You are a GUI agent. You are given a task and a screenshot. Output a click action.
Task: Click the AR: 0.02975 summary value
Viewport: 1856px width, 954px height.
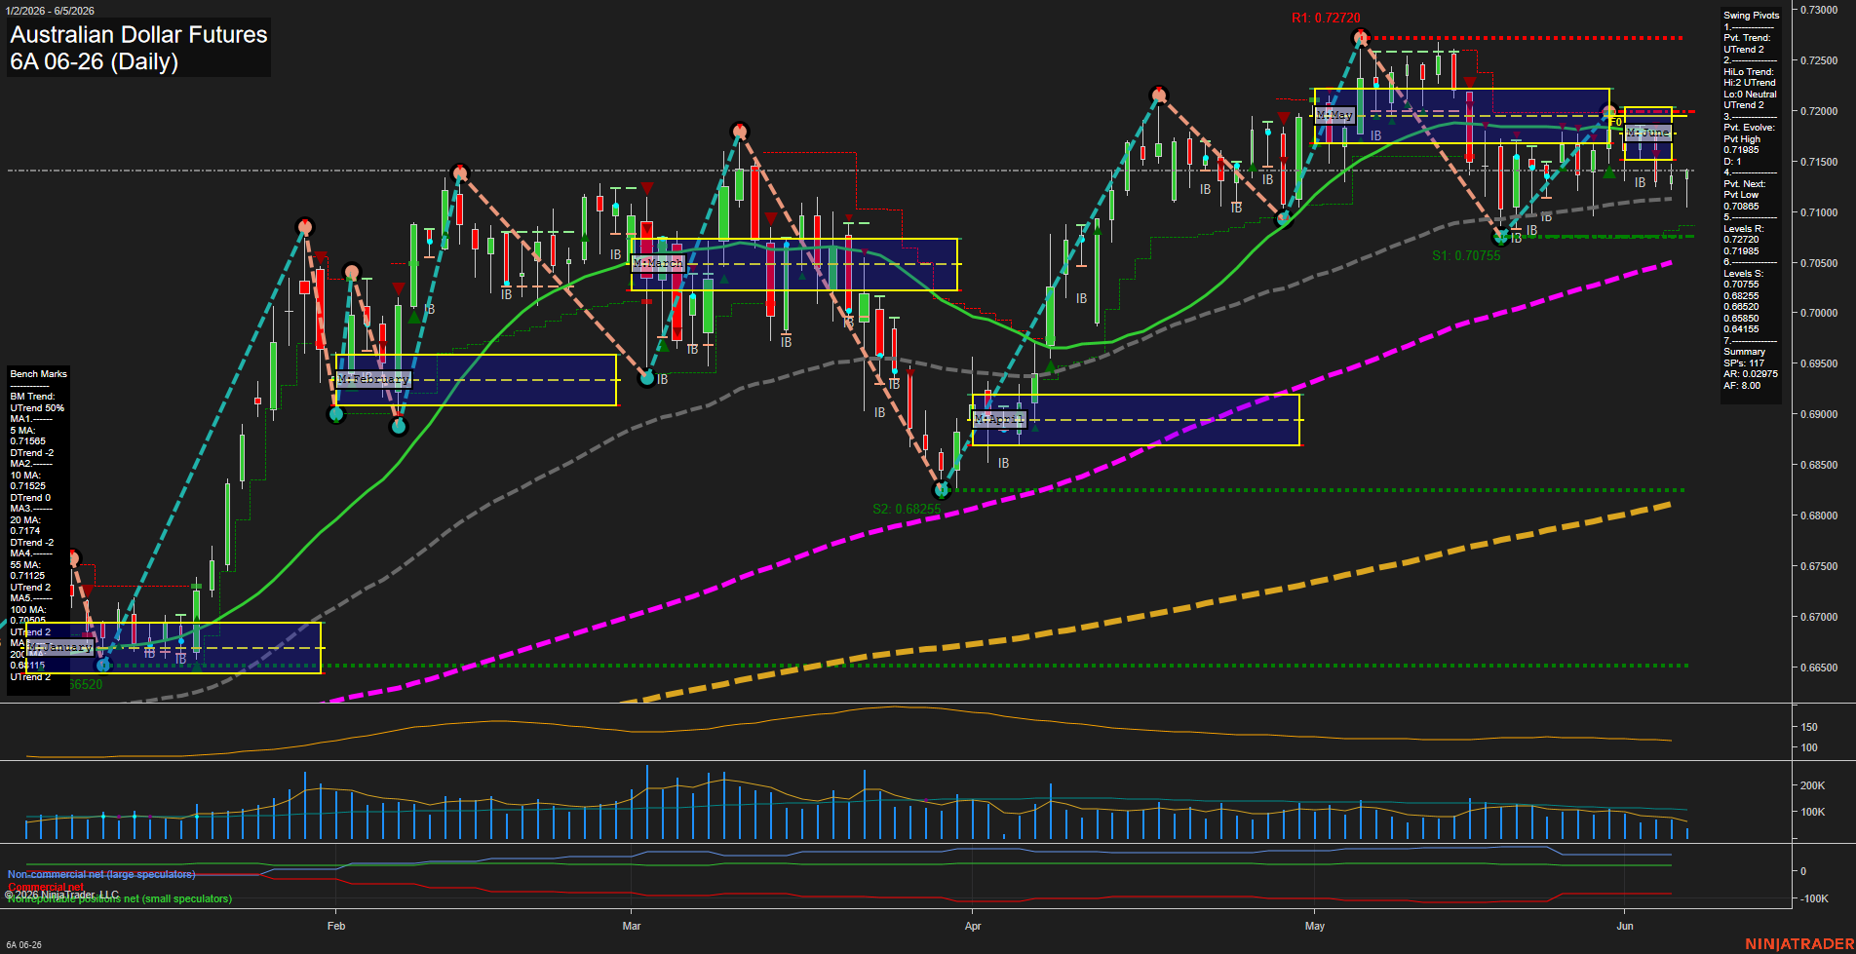[1751, 374]
